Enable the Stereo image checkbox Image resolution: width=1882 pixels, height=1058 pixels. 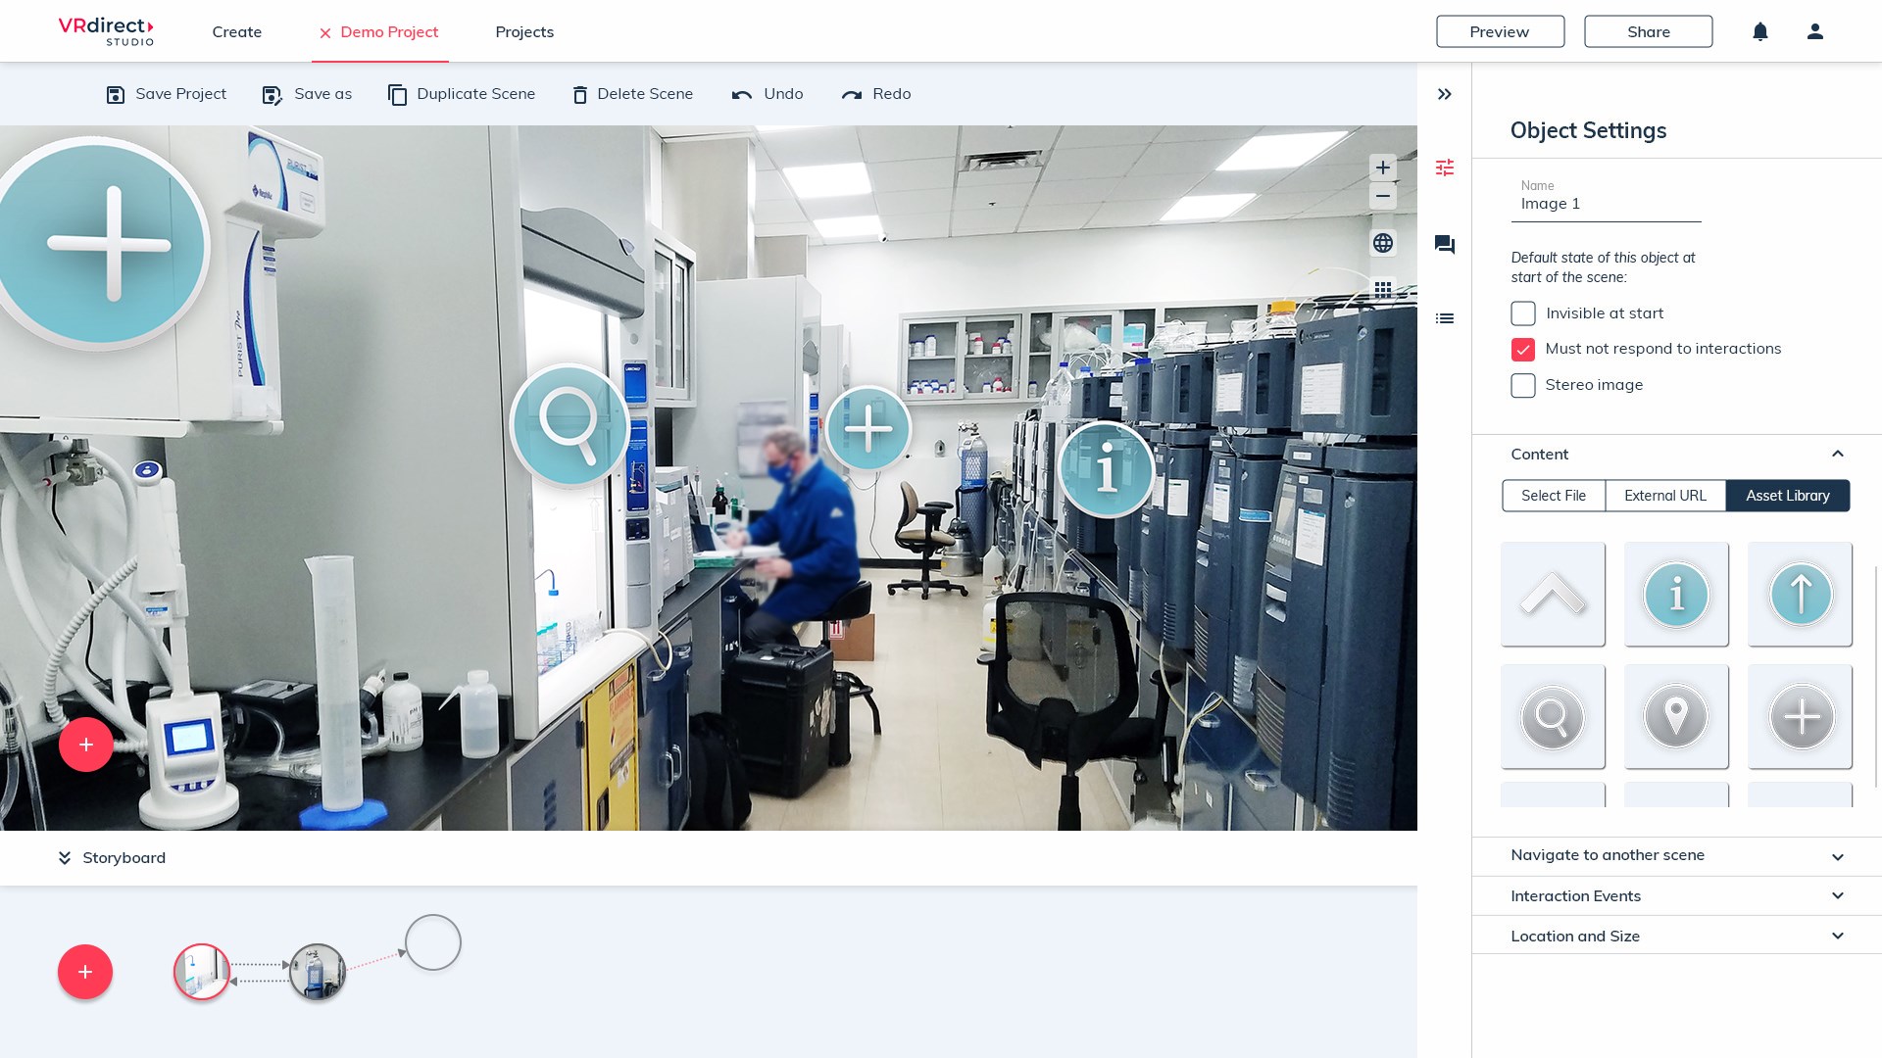point(1523,385)
